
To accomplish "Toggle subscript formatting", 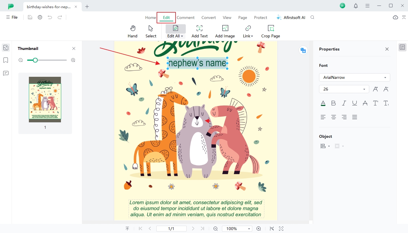I will (386, 103).
